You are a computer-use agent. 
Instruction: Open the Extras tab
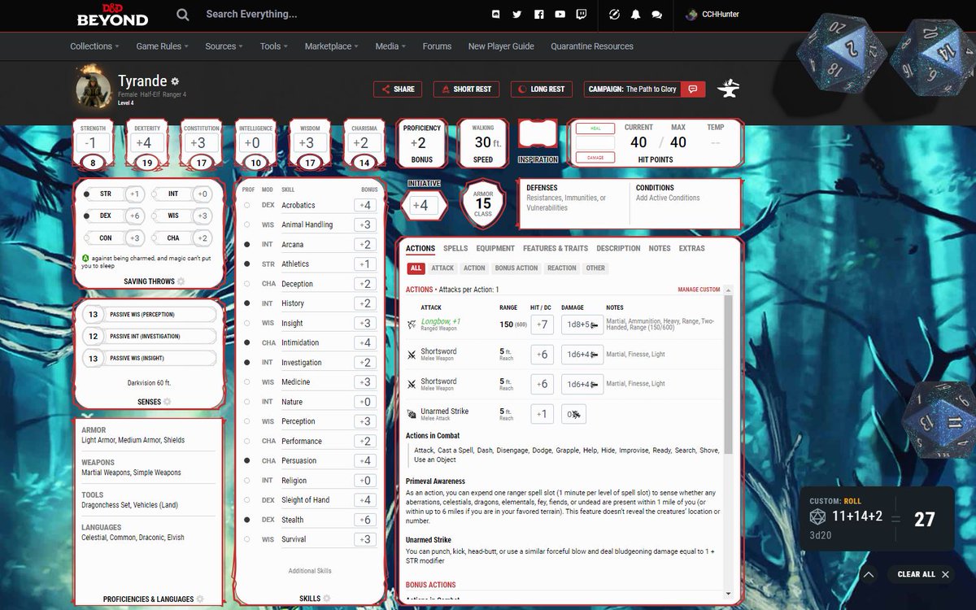pyautogui.click(x=691, y=249)
